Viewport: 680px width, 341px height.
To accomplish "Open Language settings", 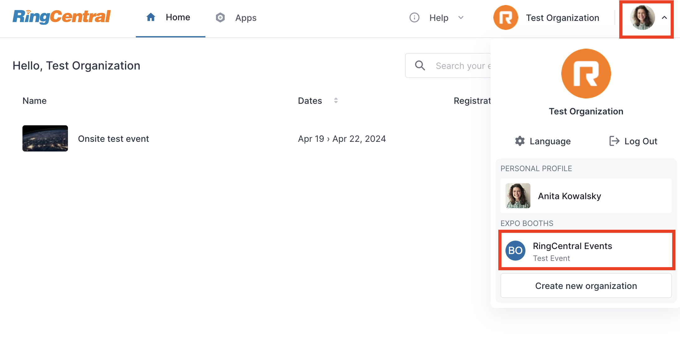I will coord(543,141).
